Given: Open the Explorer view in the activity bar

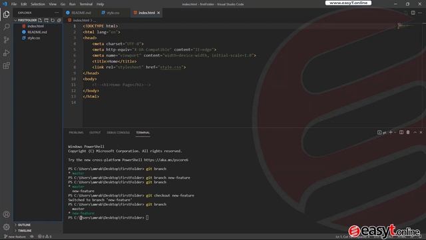Looking at the screenshot, I should (6, 14).
